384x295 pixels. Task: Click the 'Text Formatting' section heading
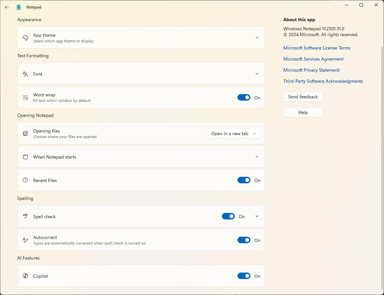pyautogui.click(x=33, y=56)
